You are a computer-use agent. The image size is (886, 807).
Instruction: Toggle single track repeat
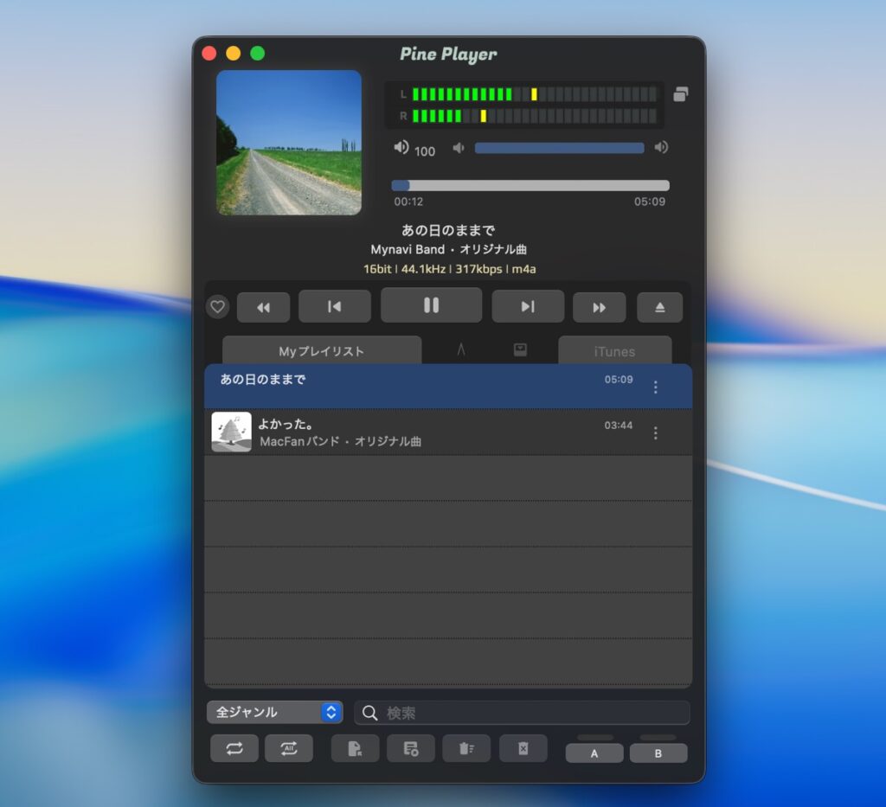point(234,748)
